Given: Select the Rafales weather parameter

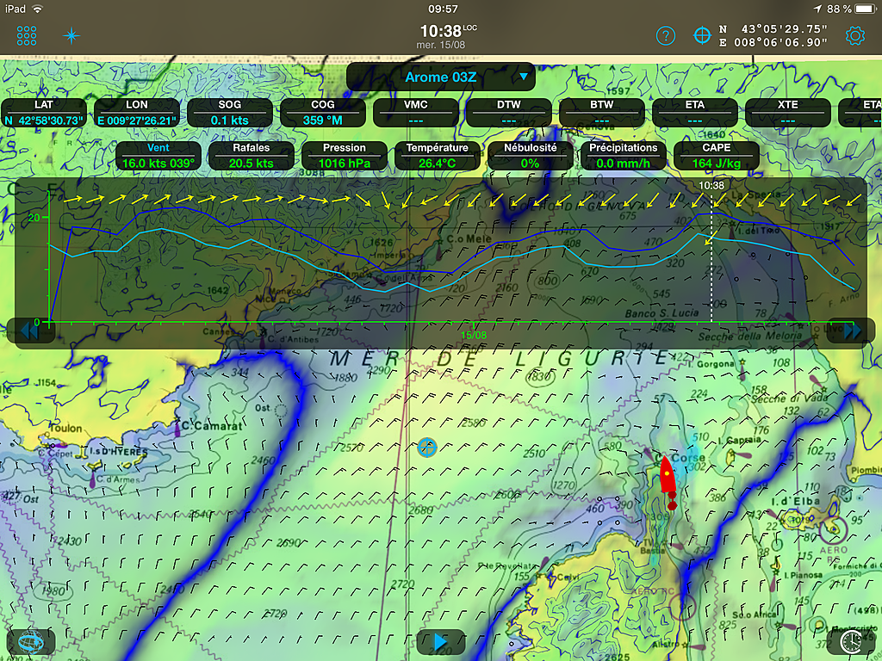Looking at the screenshot, I should pos(251,156).
